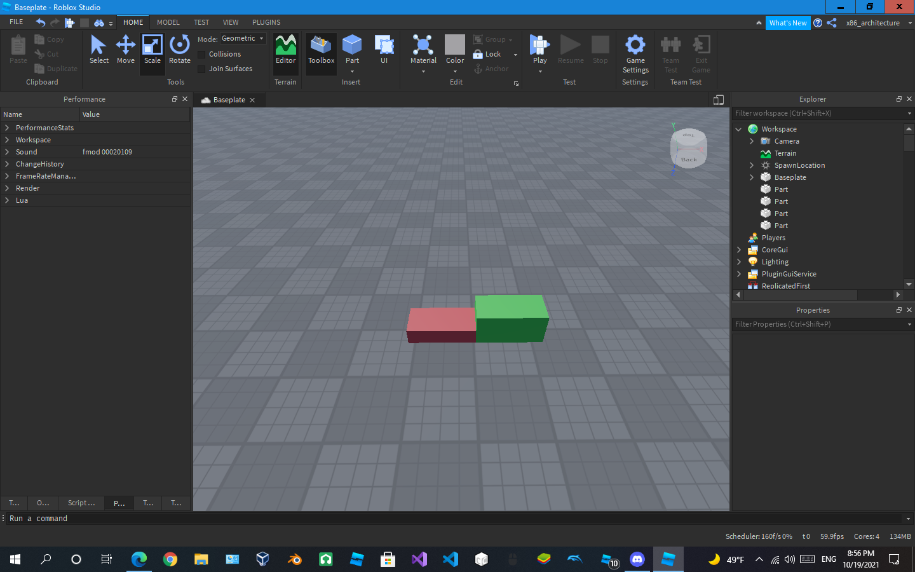The height and width of the screenshot is (572, 915).
Task: Close the Performance panel
Action: click(x=185, y=99)
